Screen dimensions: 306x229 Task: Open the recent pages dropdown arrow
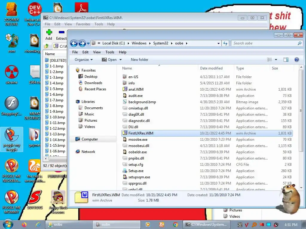pyautogui.click(x=88, y=44)
